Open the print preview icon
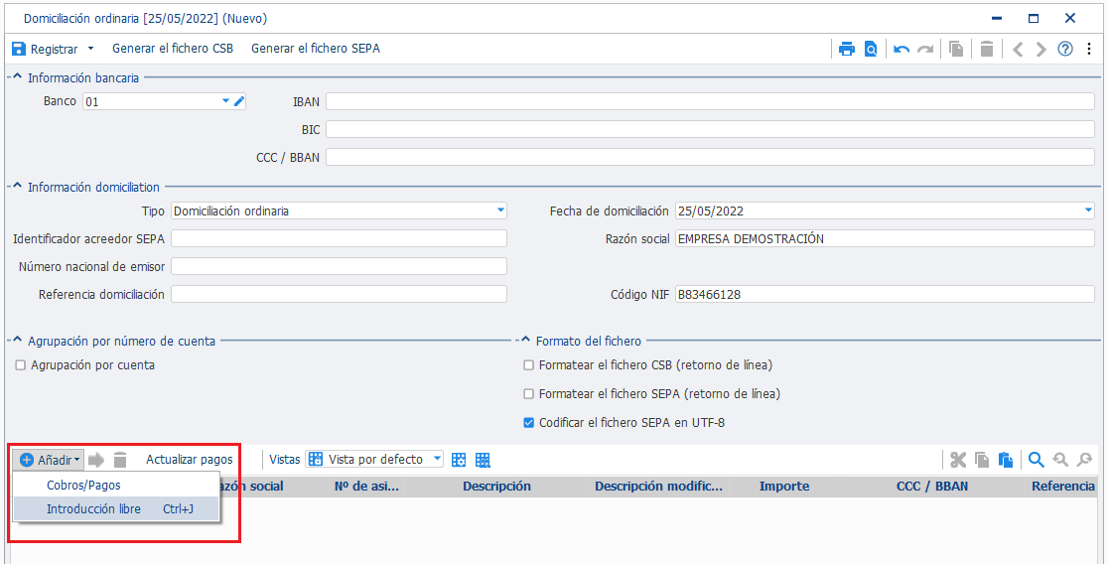The height and width of the screenshot is (564, 1108). click(871, 49)
